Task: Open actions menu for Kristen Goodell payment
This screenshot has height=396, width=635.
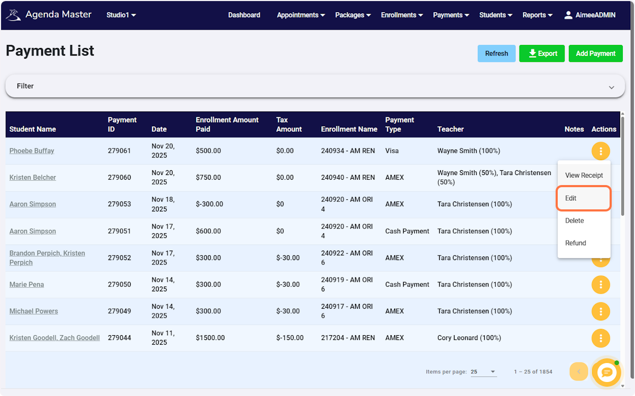Action: click(x=601, y=338)
